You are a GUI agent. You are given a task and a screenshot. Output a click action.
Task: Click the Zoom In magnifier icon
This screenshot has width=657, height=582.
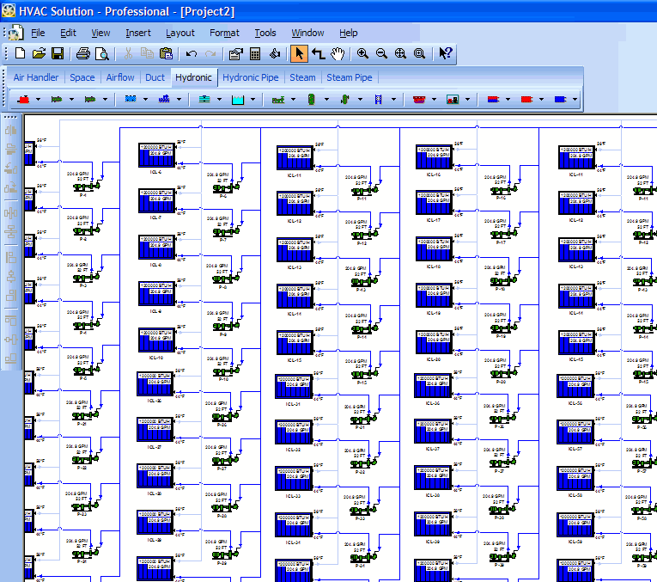point(362,53)
